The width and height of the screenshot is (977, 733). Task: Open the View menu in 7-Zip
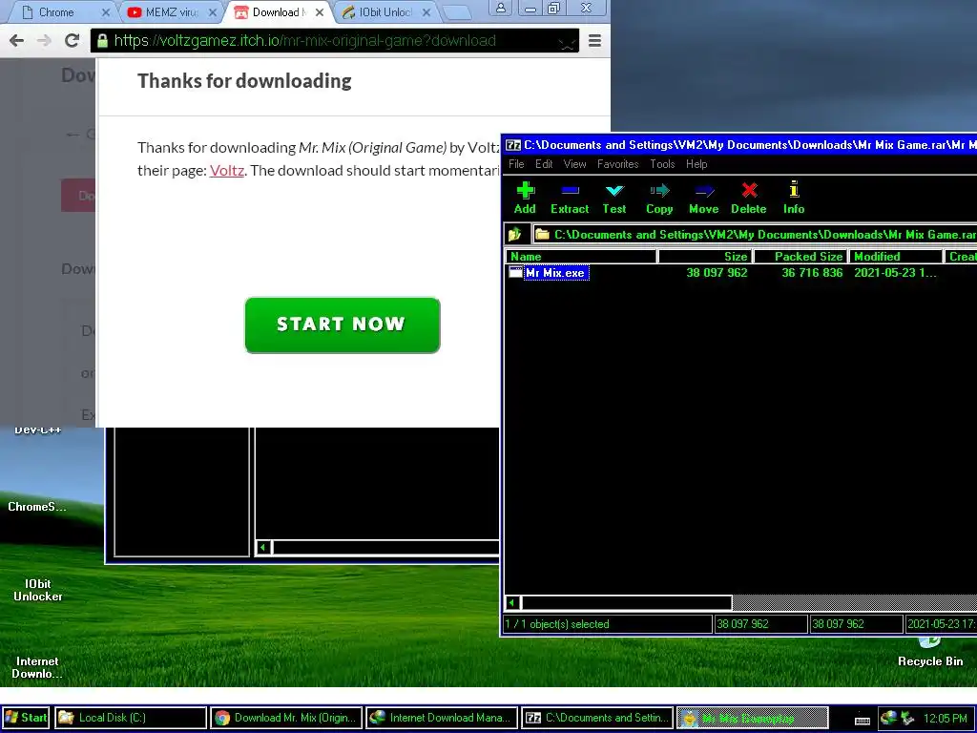pyautogui.click(x=574, y=164)
